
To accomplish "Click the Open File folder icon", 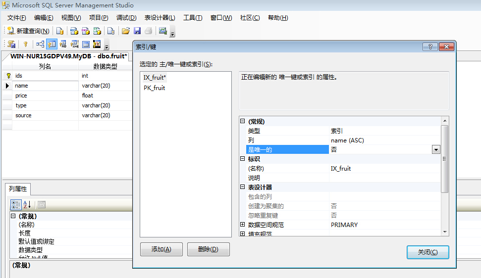I will 126,31.
